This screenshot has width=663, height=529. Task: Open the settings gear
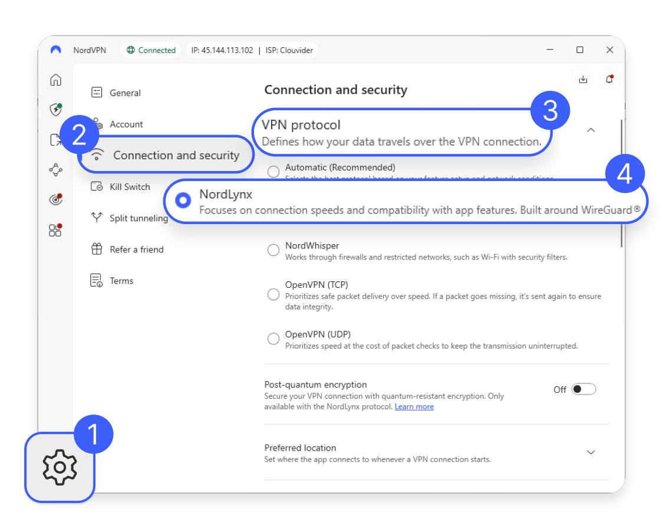(59, 467)
